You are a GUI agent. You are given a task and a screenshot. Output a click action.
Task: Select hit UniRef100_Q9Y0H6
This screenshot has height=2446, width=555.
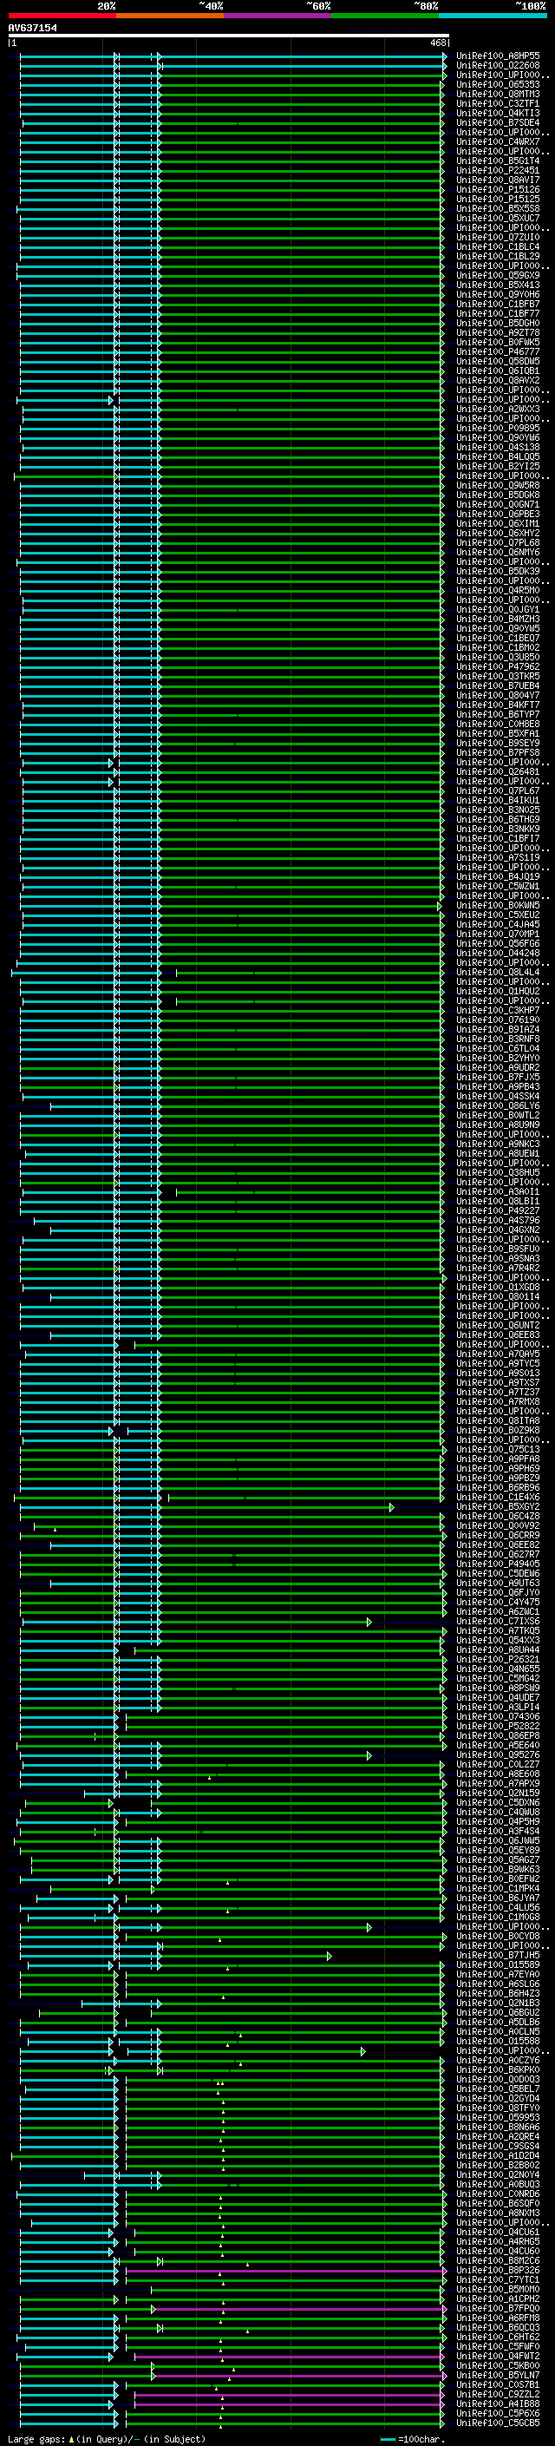click(x=498, y=294)
